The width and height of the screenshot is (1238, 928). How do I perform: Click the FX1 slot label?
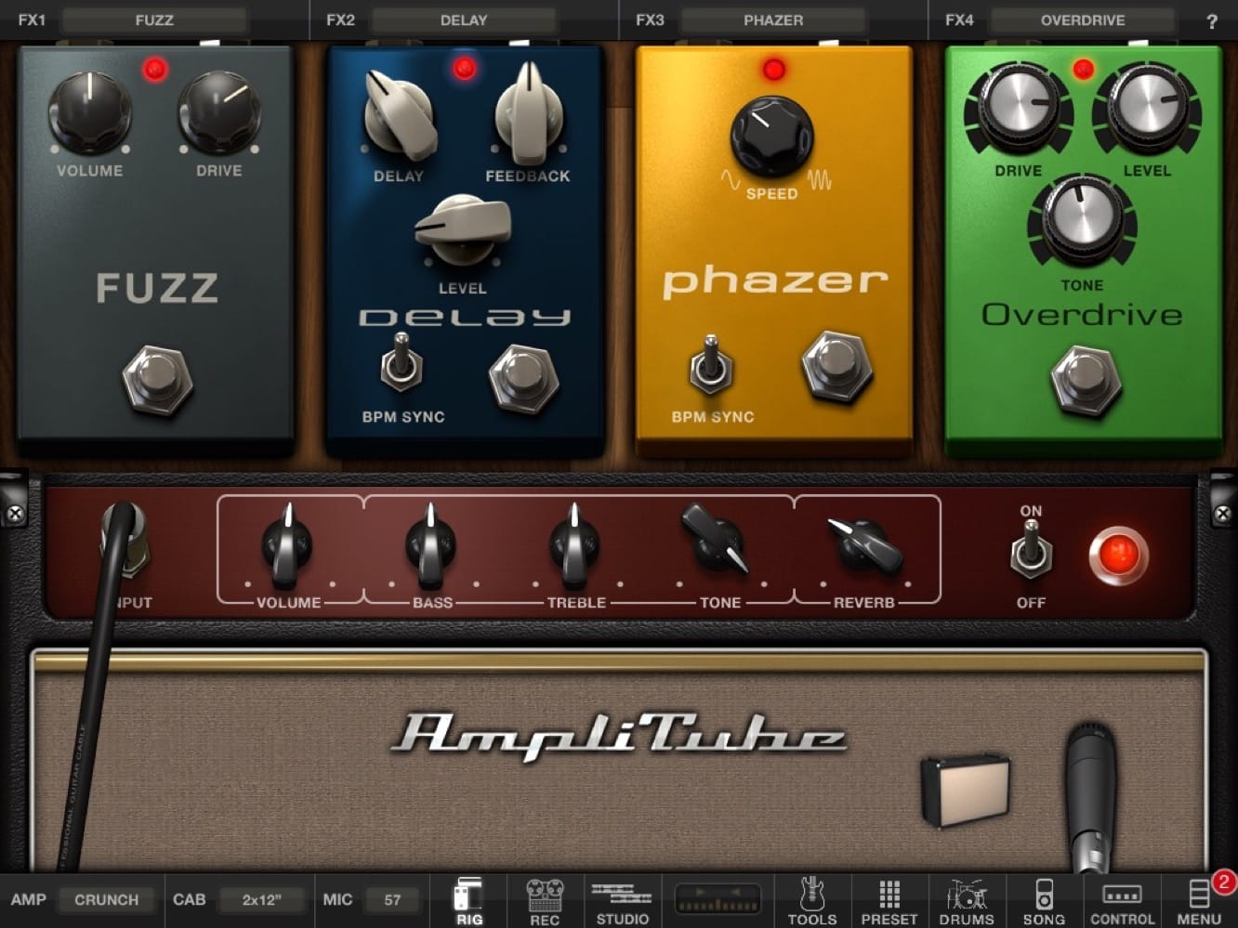[x=32, y=20]
